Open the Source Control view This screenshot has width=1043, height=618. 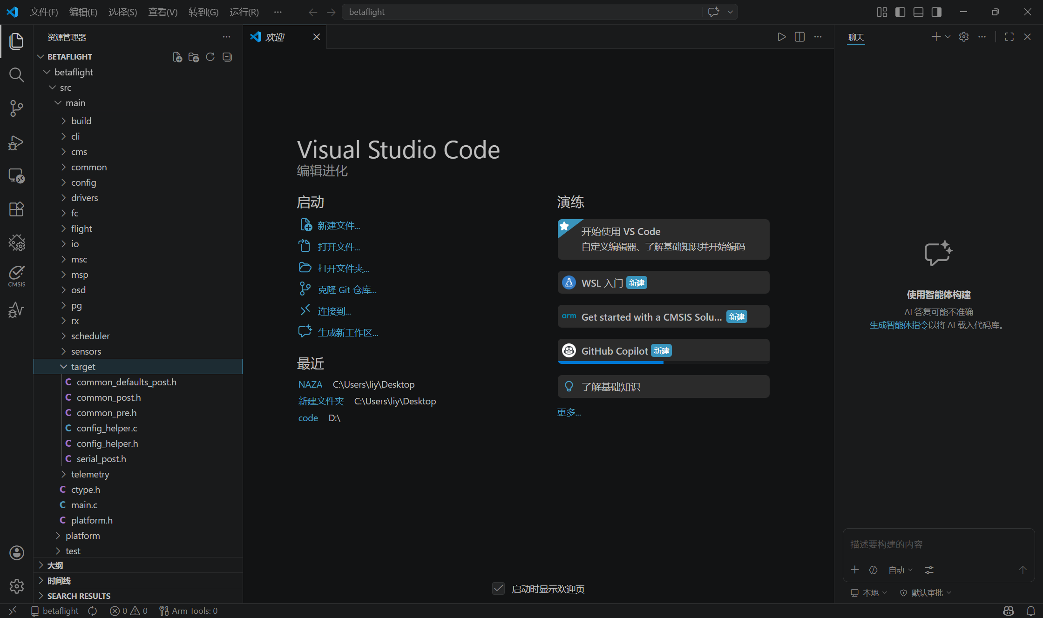tap(17, 108)
